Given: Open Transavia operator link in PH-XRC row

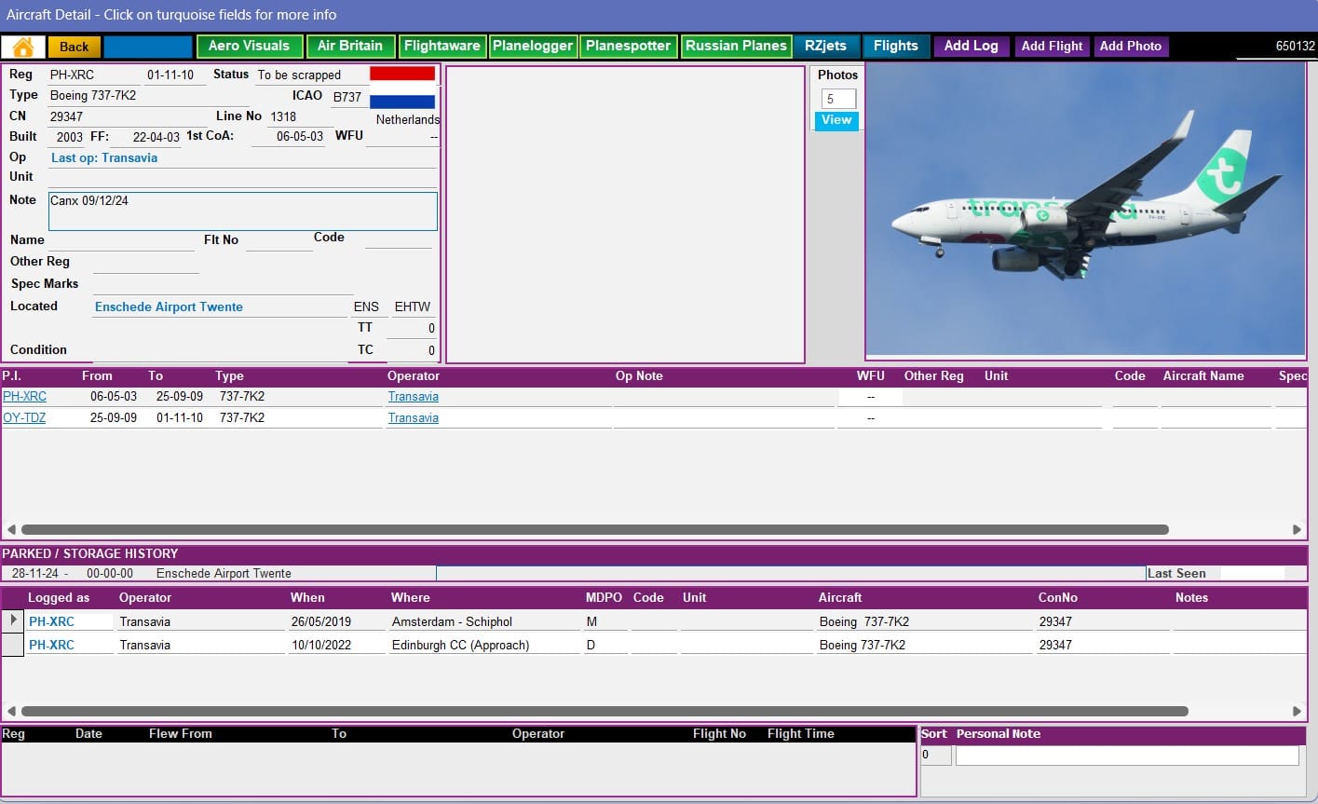Looking at the screenshot, I should 413,396.
